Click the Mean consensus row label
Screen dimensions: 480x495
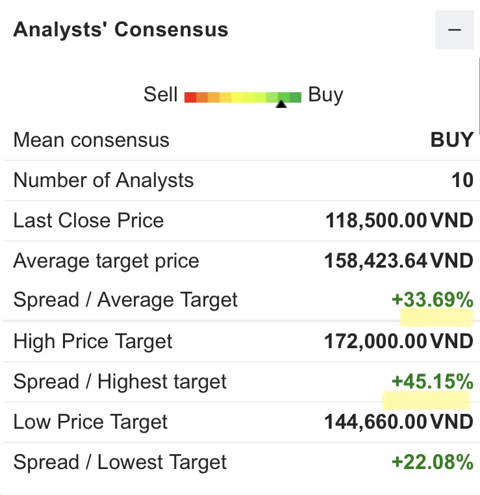[x=91, y=140]
